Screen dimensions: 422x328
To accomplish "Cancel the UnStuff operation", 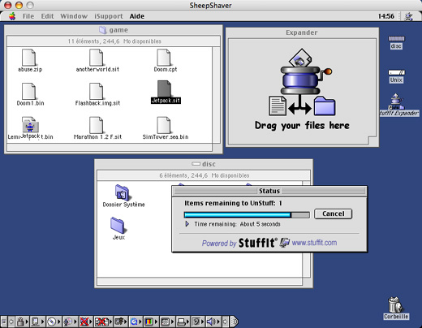I will click(x=333, y=214).
